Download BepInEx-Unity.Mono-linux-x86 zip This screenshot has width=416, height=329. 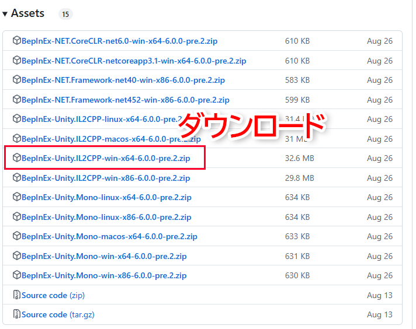point(106,218)
